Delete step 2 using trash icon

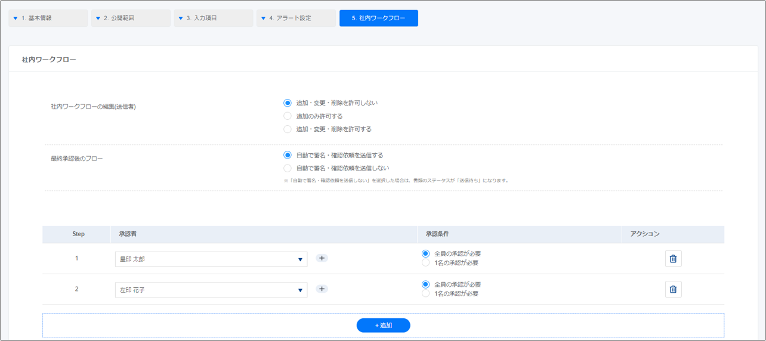[x=673, y=289]
